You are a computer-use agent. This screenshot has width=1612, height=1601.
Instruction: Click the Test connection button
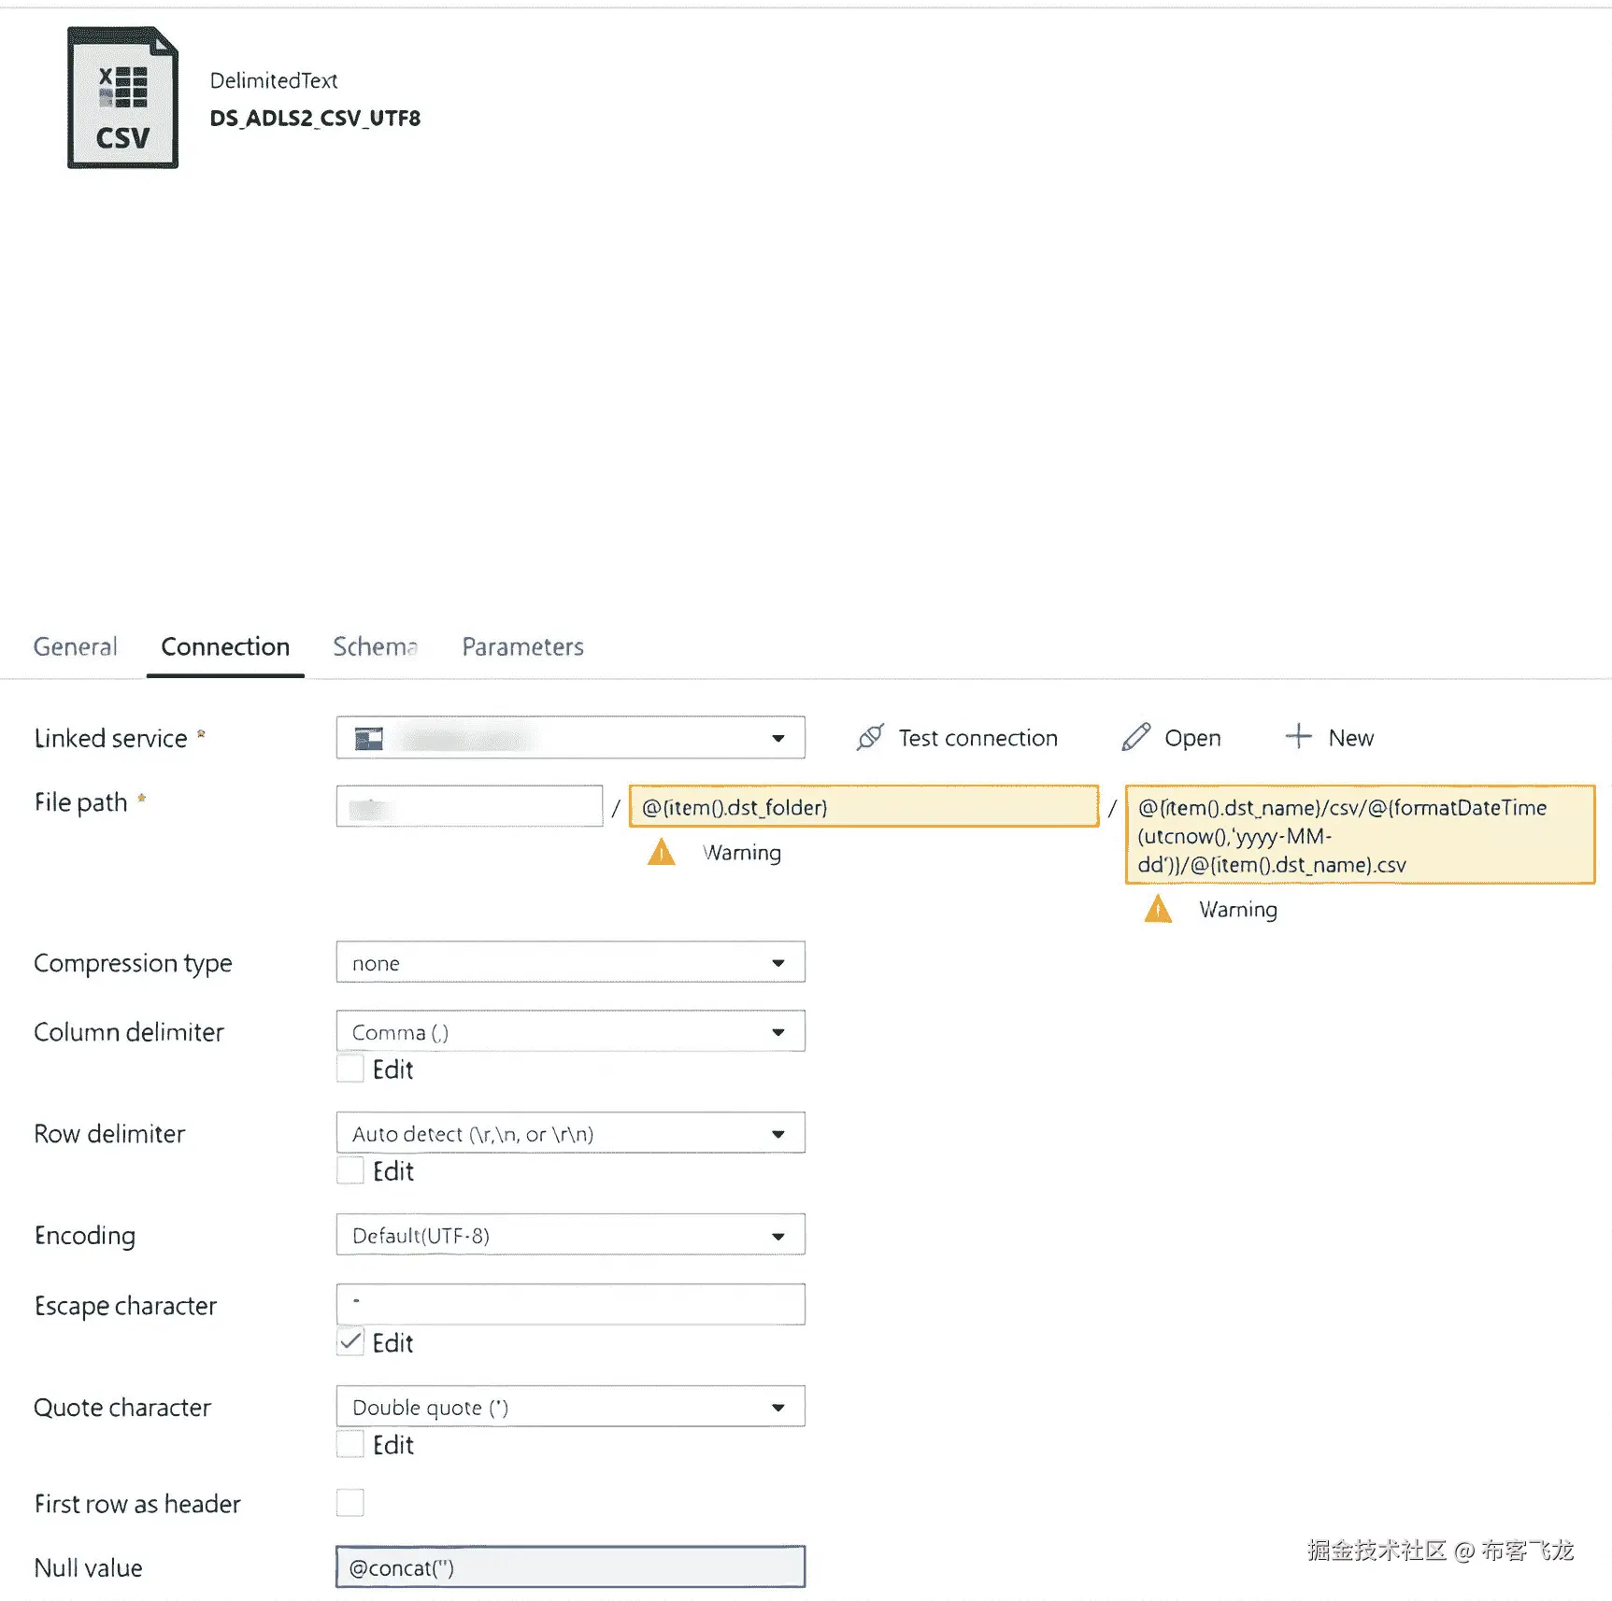[x=957, y=737]
